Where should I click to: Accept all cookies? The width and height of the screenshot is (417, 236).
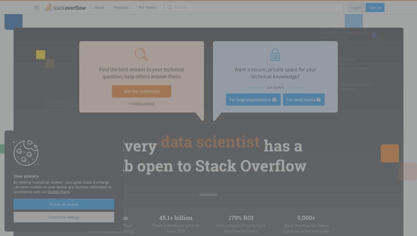click(x=64, y=204)
